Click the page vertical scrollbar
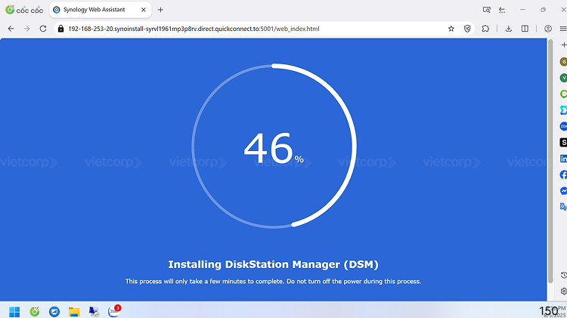 coord(550,151)
